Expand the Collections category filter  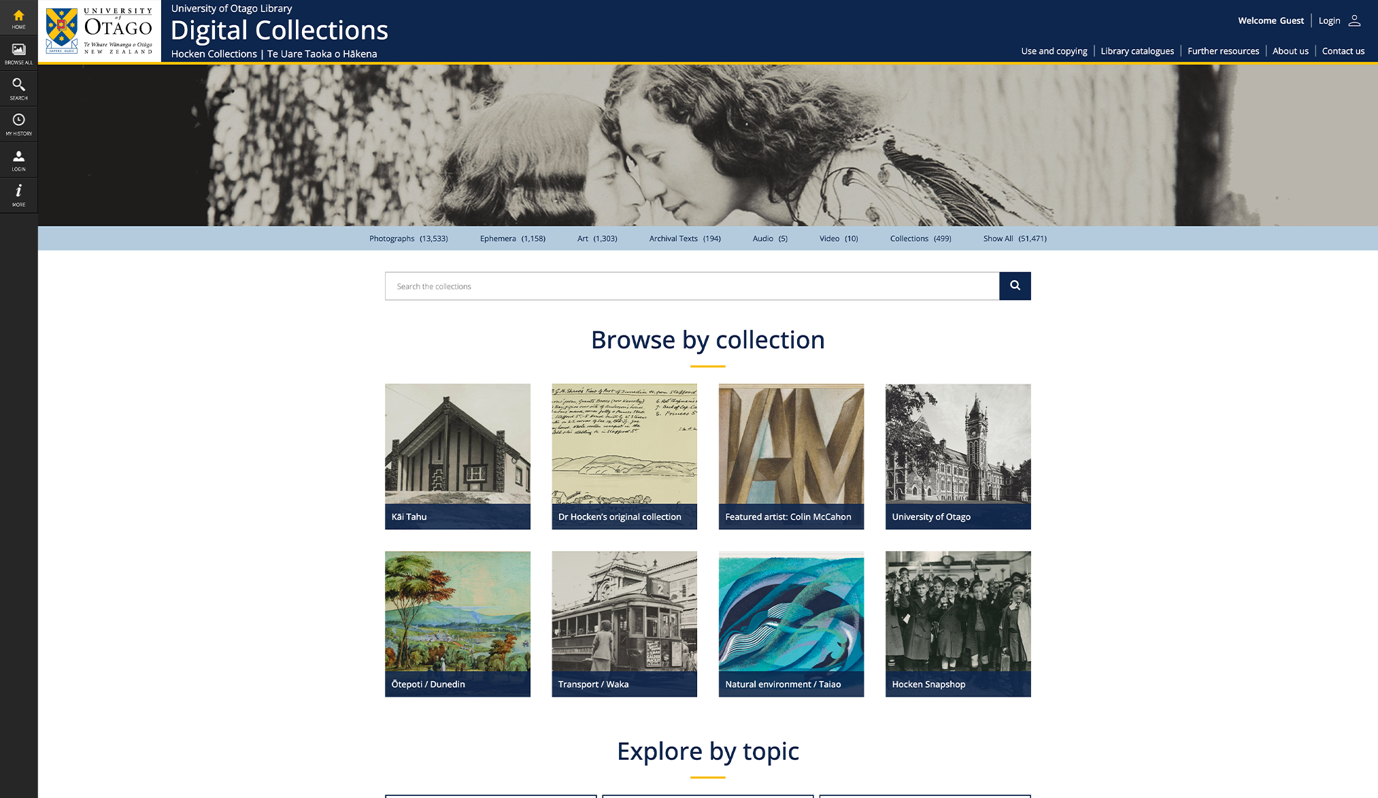[921, 239]
